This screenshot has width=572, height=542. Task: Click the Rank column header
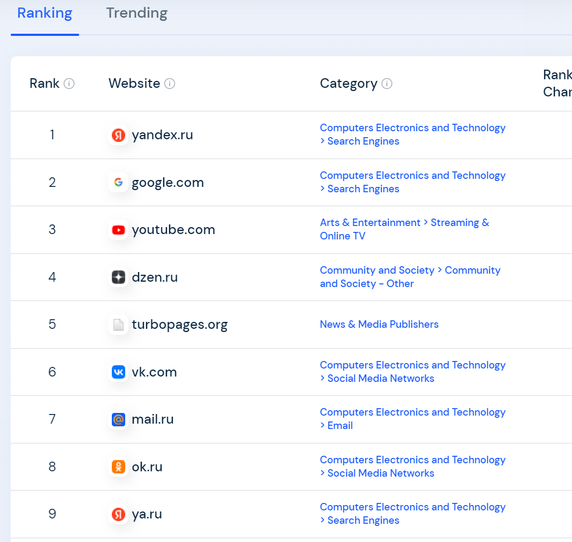pyautogui.click(x=44, y=84)
